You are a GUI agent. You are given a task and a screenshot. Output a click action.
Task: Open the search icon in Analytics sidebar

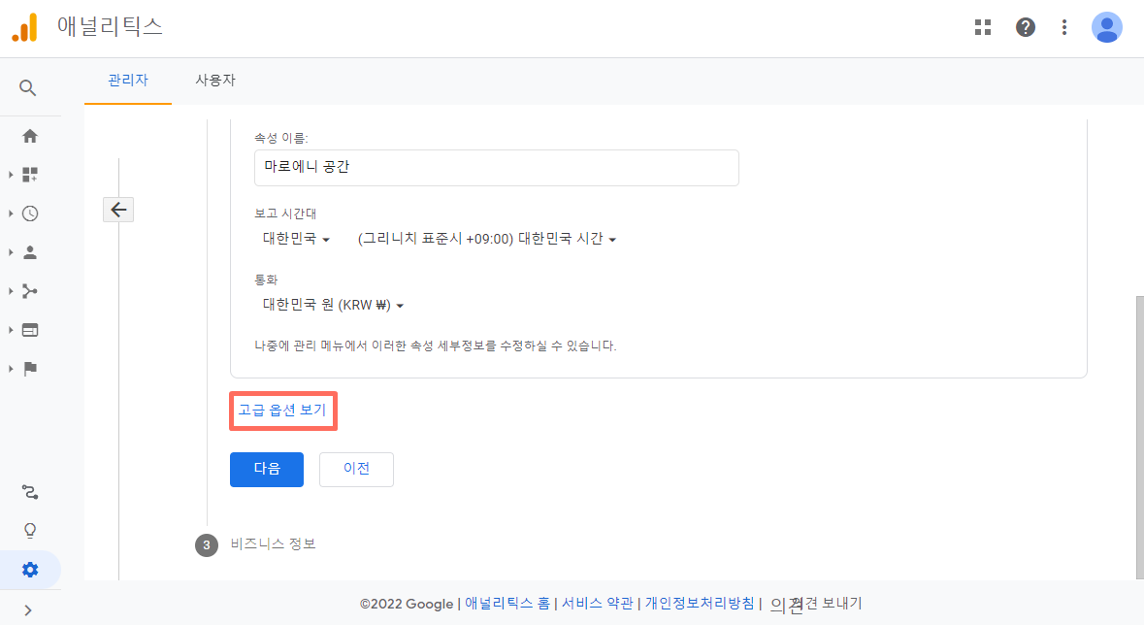pos(29,87)
